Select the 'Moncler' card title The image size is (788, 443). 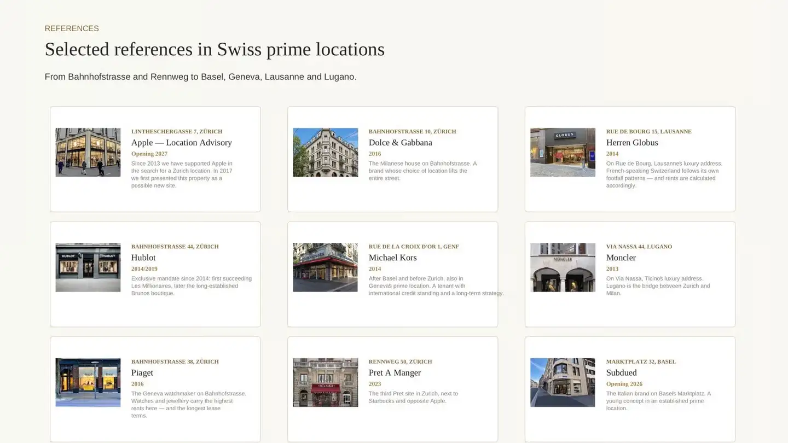pyautogui.click(x=621, y=258)
